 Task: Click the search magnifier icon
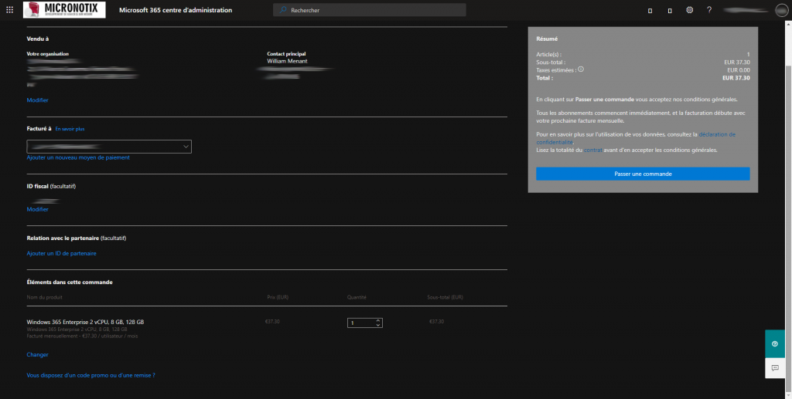click(x=283, y=10)
